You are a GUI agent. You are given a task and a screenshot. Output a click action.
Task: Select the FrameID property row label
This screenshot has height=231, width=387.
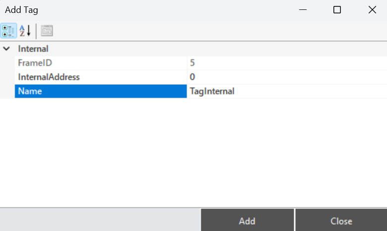pyautogui.click(x=101, y=63)
